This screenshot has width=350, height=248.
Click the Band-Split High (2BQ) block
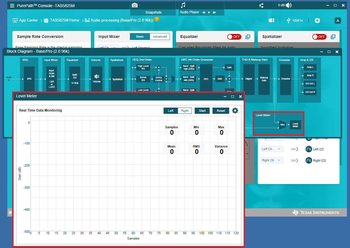coord(189,67)
